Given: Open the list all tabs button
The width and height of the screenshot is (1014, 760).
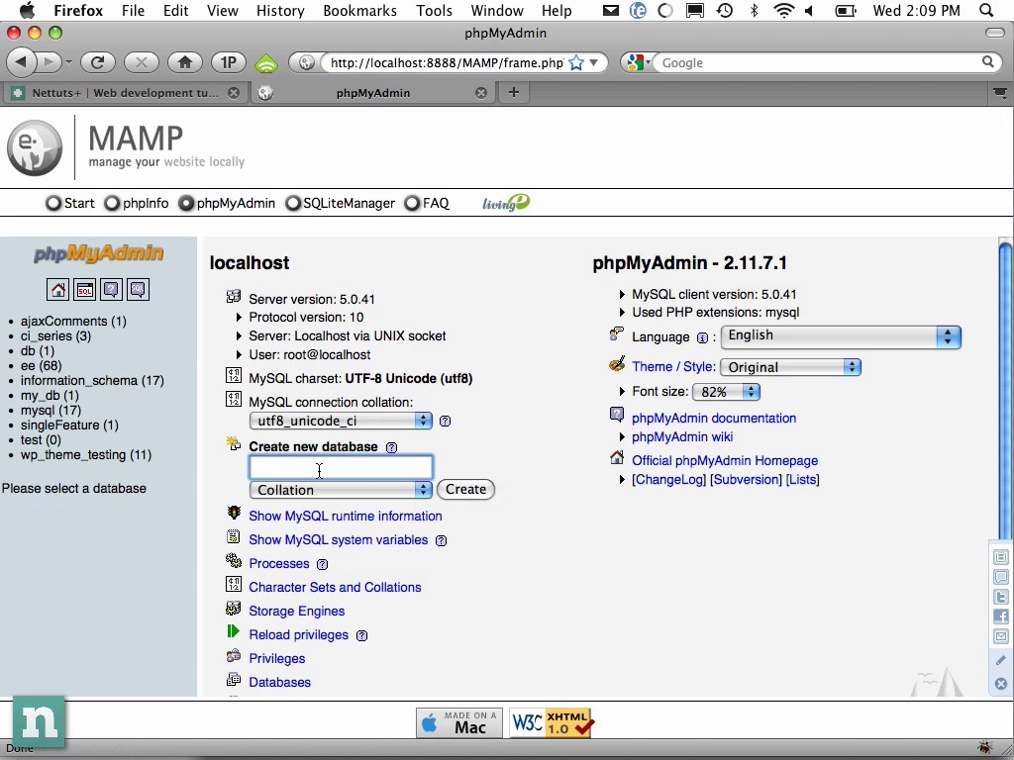Looking at the screenshot, I should coord(1000,93).
